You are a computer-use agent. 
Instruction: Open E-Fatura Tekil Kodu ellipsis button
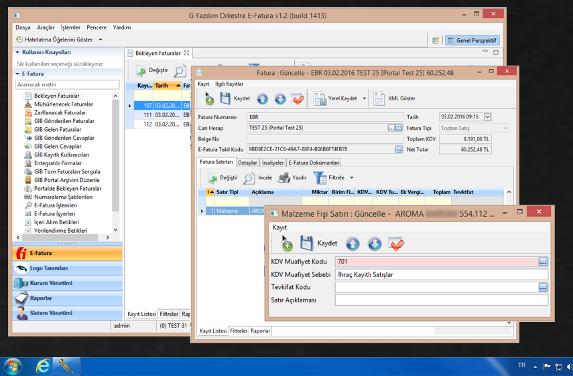[x=399, y=149]
